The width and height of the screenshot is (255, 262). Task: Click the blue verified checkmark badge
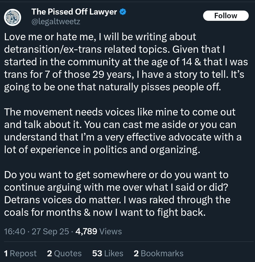(123, 12)
